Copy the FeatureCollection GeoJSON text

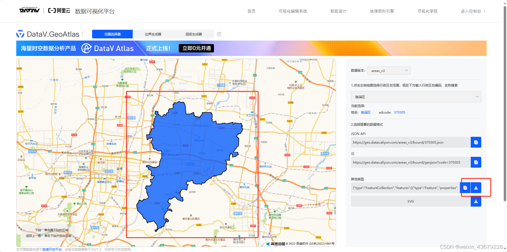[x=465, y=188]
